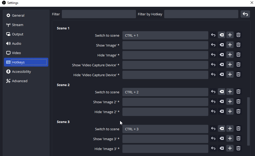Click the hotkeys list vertical scrollbar

pos(248,121)
